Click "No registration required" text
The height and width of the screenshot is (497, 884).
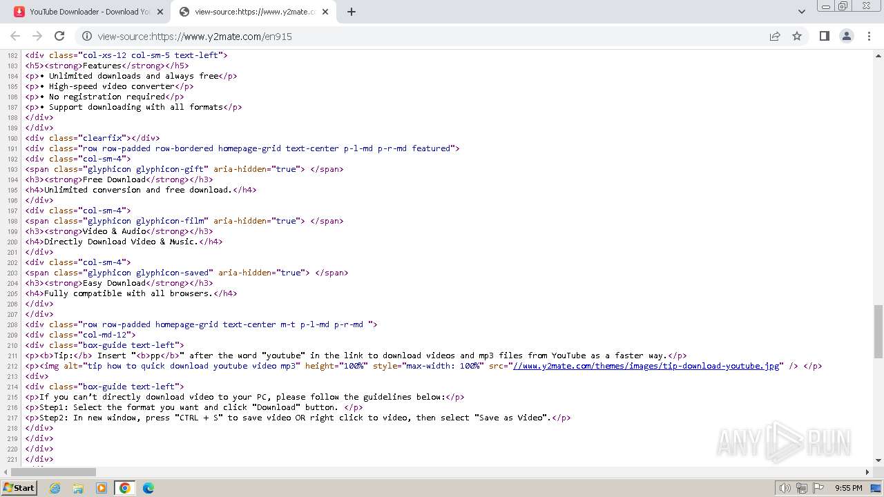[106, 97]
